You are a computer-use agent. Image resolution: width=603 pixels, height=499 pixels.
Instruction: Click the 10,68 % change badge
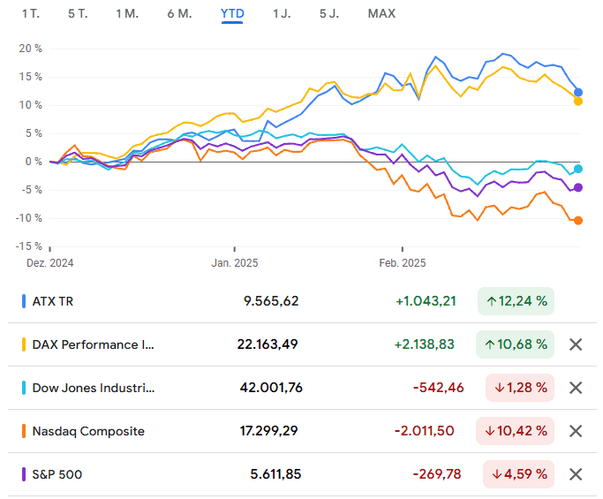point(516,344)
